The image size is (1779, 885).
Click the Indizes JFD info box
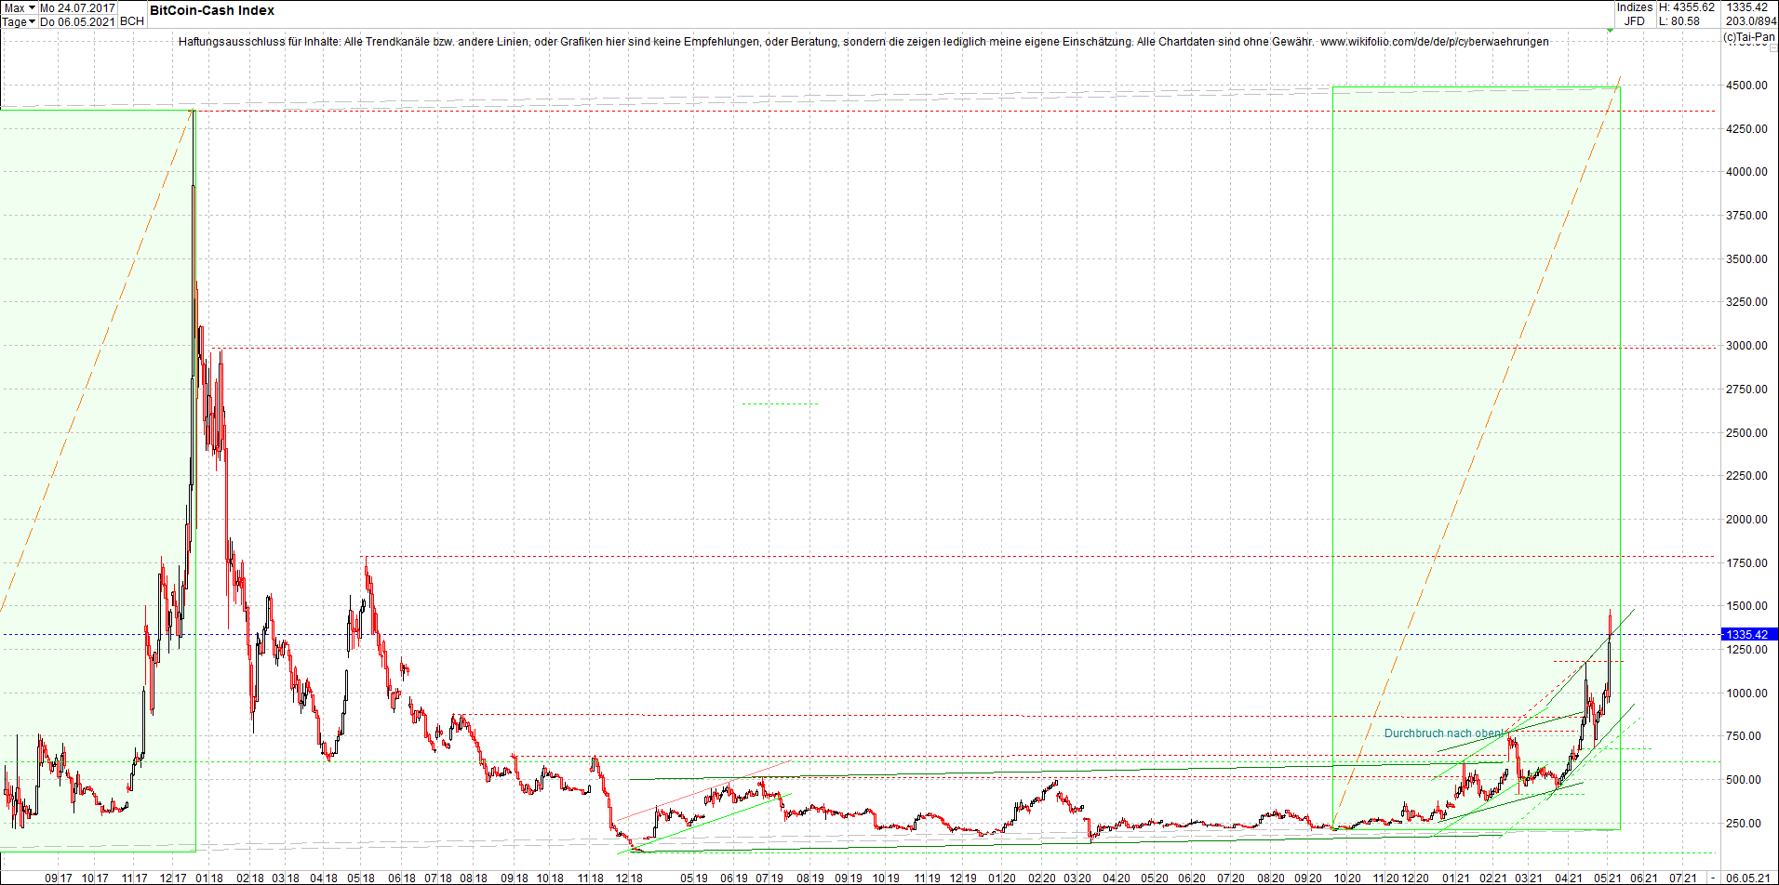[x=1633, y=13]
